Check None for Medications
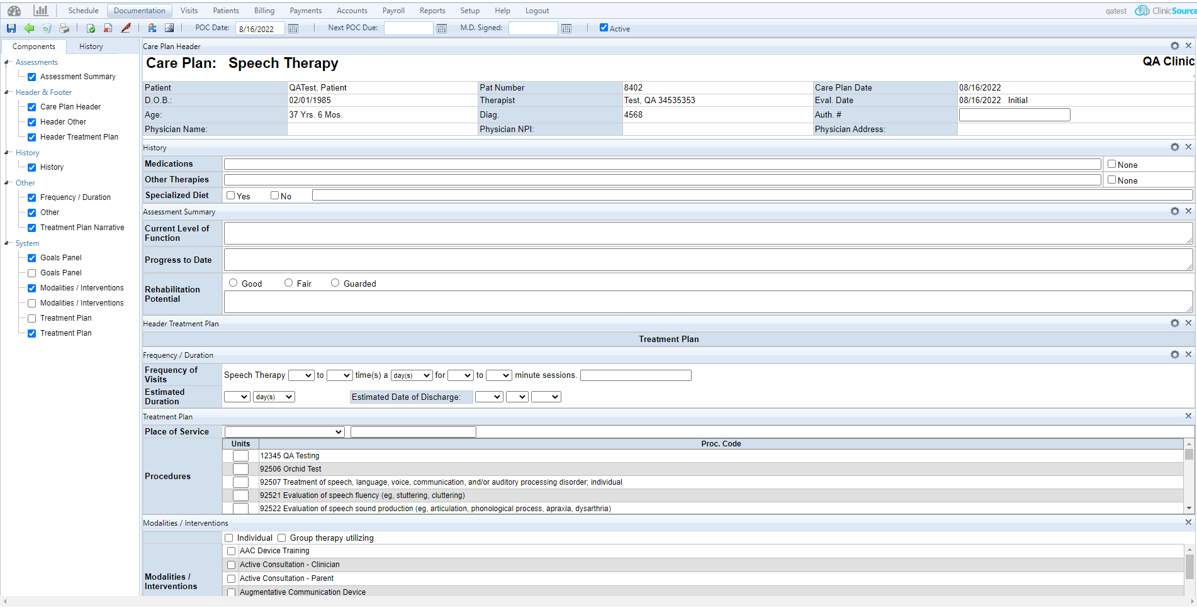This screenshot has width=1197, height=608. point(1111,163)
